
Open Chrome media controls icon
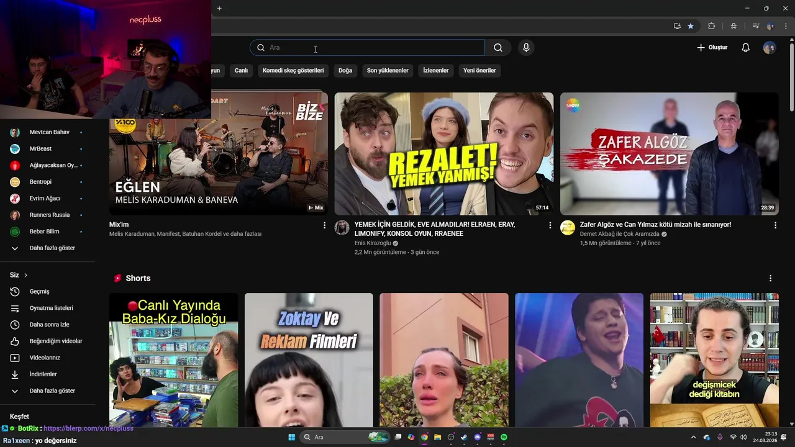[x=756, y=26]
